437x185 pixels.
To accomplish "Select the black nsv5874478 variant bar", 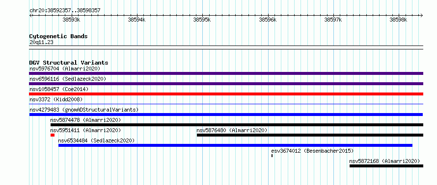I will point(237,125).
